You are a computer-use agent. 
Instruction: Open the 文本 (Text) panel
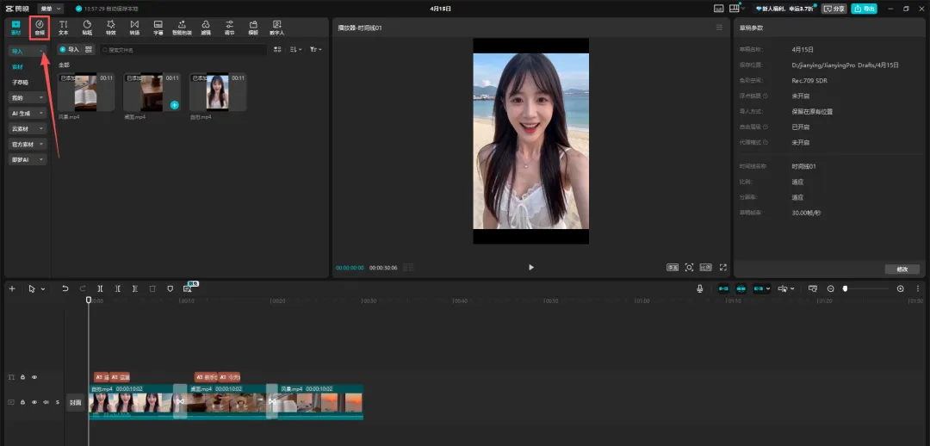pyautogui.click(x=63, y=27)
